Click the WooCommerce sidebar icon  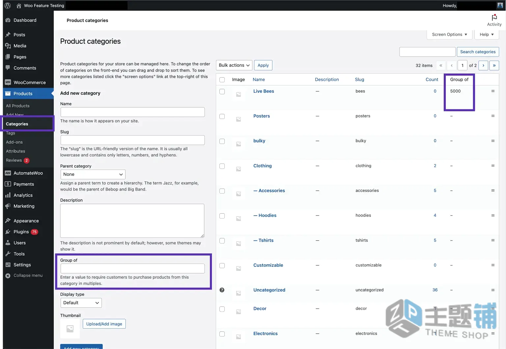pos(8,82)
